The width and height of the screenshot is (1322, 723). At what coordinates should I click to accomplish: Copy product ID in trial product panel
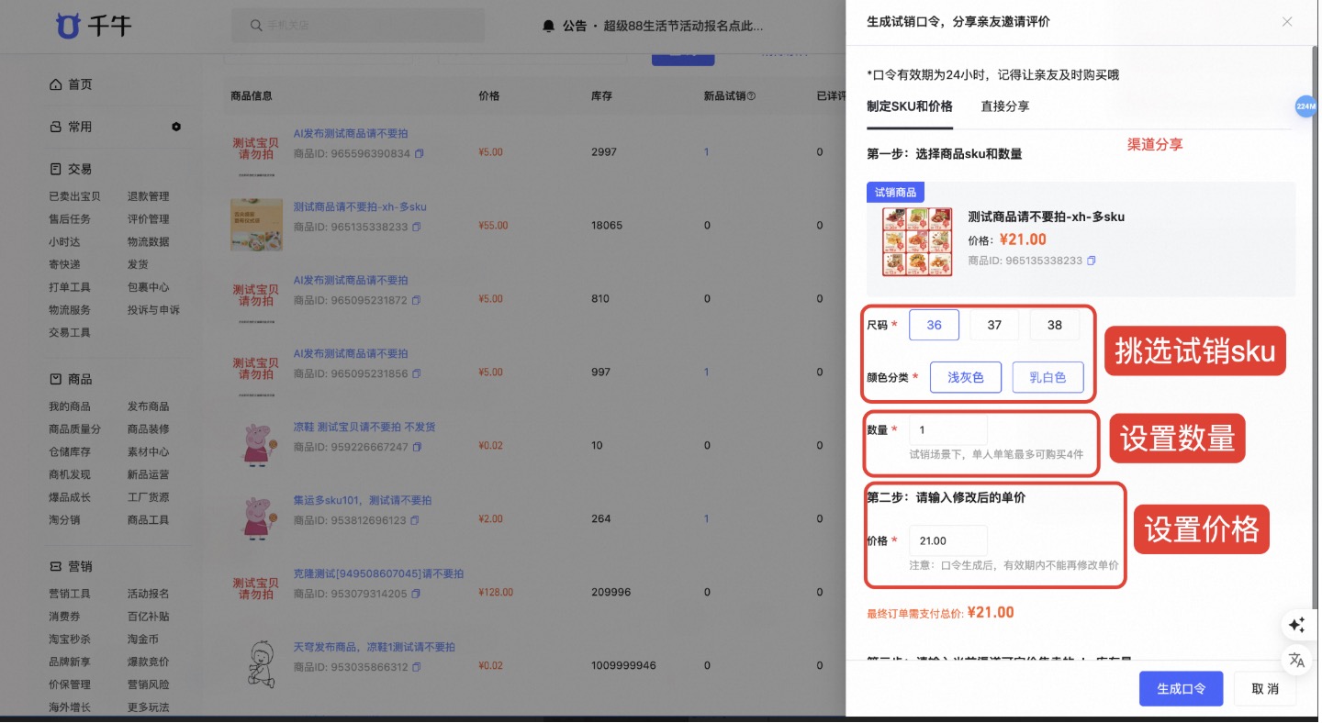pyautogui.click(x=1092, y=261)
